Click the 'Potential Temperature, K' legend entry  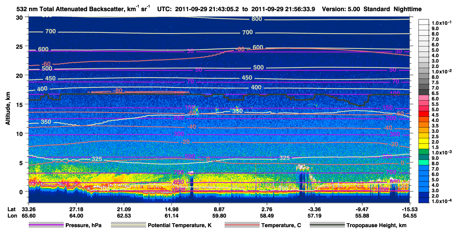180,225
